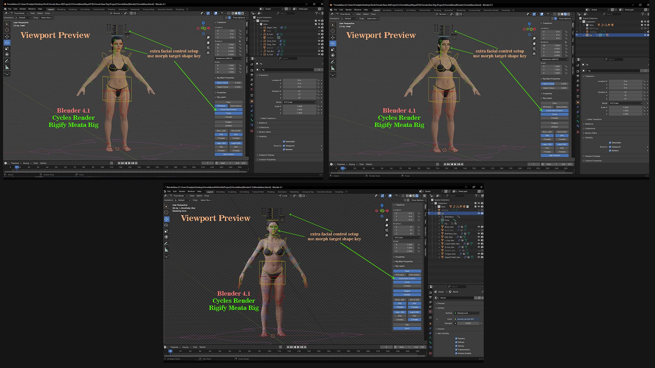Screen dimensions: 655x368
Task: Click the Transform Tool in top-left window toolbar
Action: pyautogui.click(x=7, y=55)
